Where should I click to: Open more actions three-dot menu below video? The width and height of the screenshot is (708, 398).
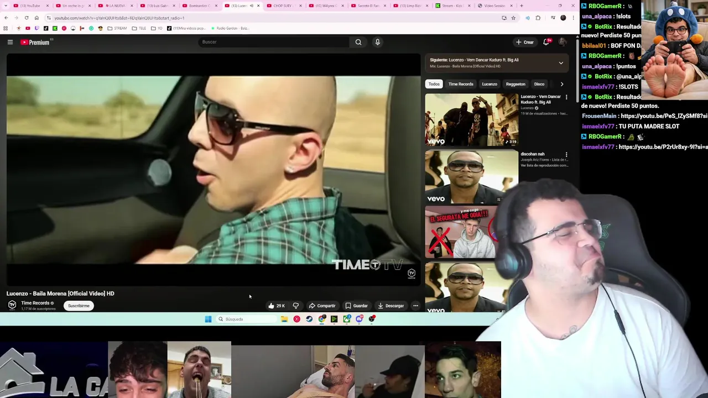415,306
